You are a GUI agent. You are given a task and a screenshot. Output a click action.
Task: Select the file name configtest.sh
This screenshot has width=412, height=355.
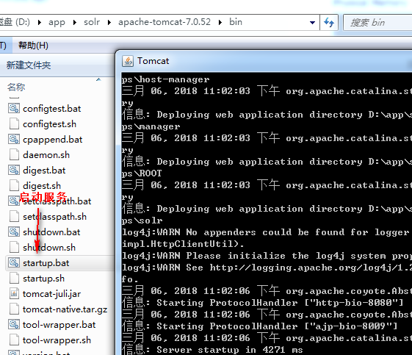(49, 124)
